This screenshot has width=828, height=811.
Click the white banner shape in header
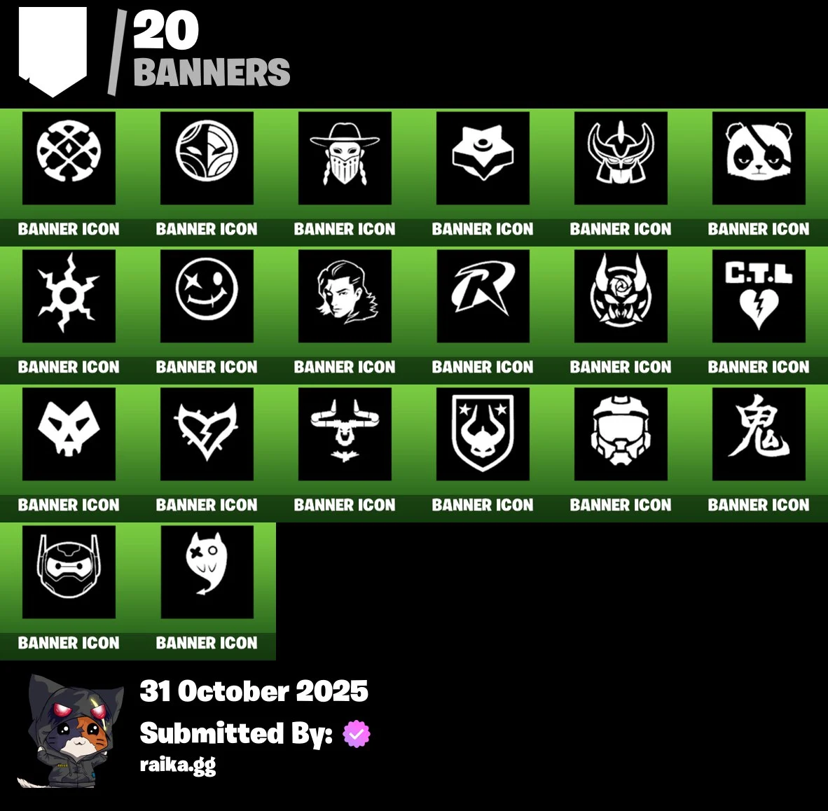tap(53, 51)
